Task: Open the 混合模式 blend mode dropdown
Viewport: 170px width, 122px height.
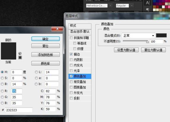Action: [138, 36]
